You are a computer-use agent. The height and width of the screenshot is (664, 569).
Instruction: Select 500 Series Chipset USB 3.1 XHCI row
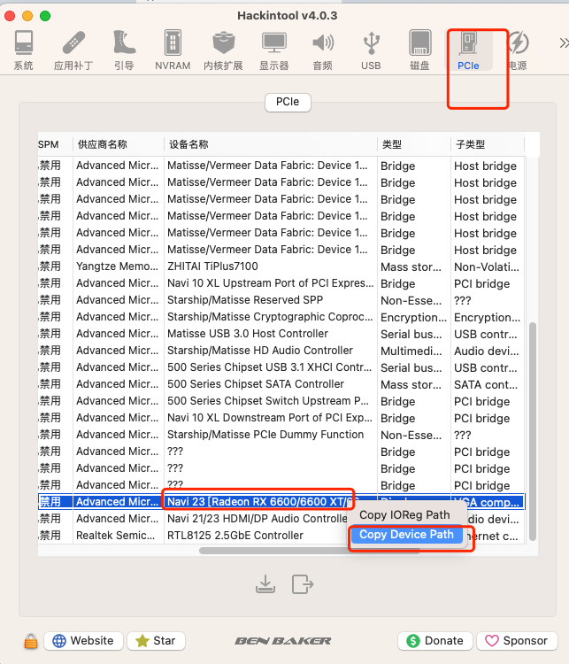pyautogui.click(x=281, y=367)
